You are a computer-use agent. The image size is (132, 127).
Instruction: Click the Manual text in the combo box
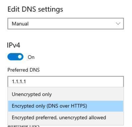[x=20, y=24]
